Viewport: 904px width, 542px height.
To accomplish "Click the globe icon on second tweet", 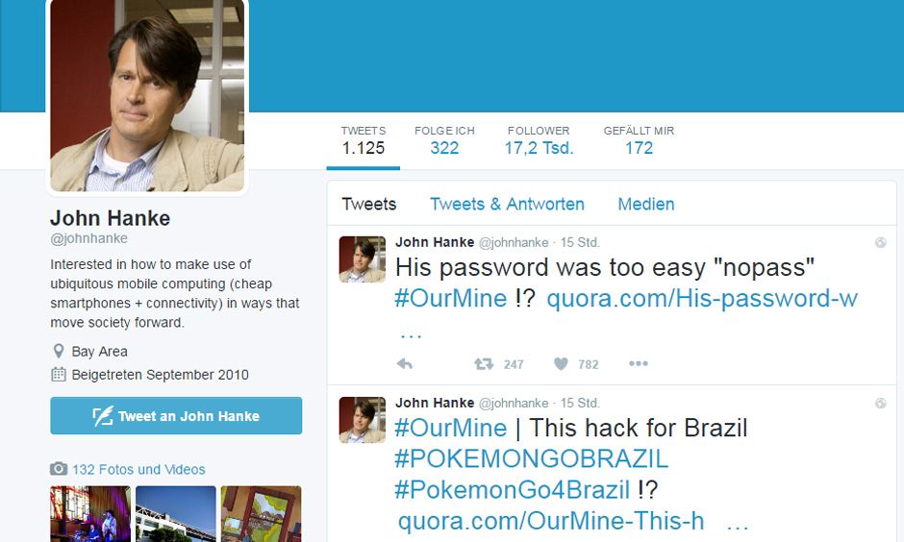I will (x=880, y=404).
